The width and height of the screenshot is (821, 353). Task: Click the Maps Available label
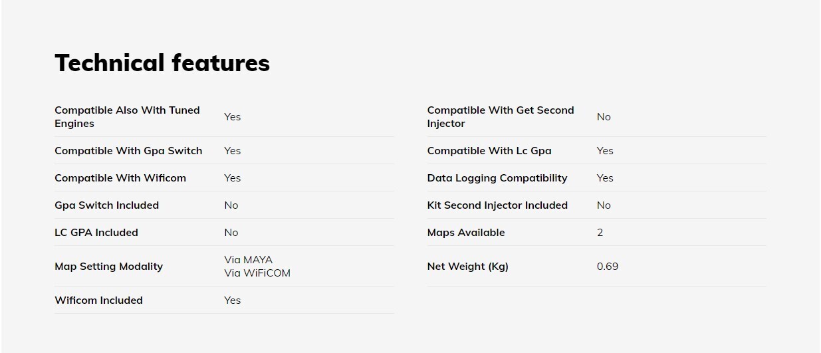466,233
